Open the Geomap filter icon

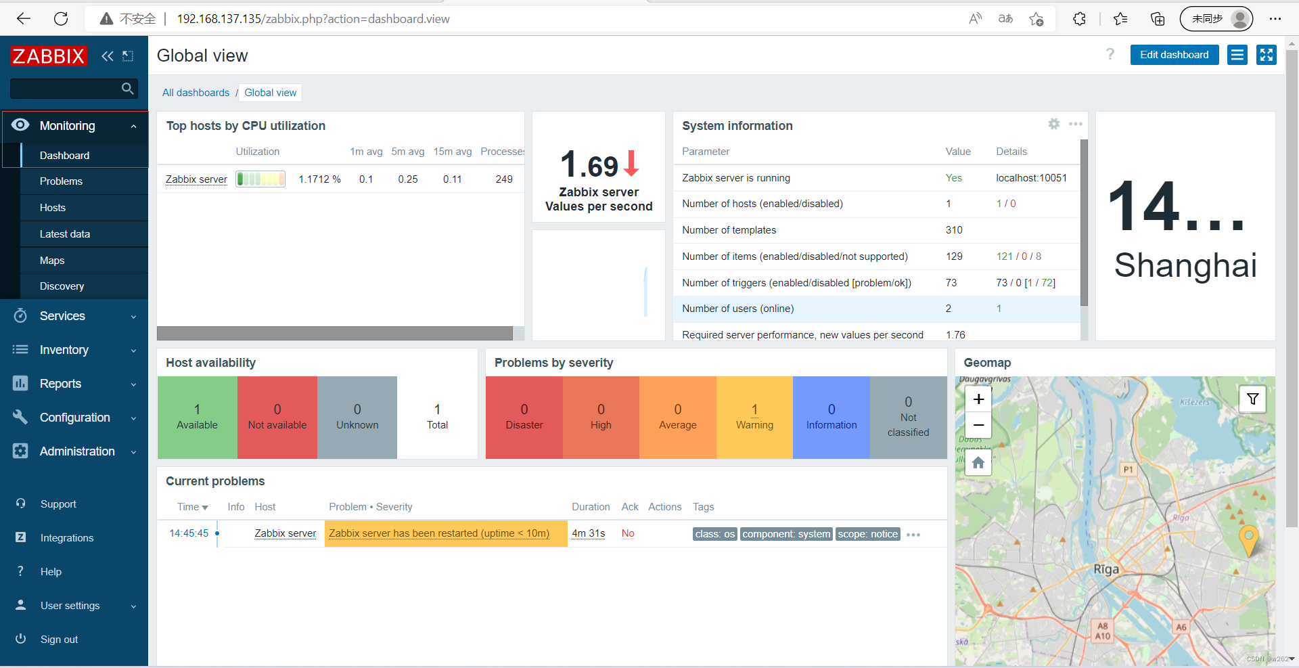(x=1253, y=399)
